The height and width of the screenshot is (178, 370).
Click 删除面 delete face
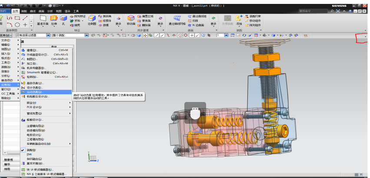point(144,25)
